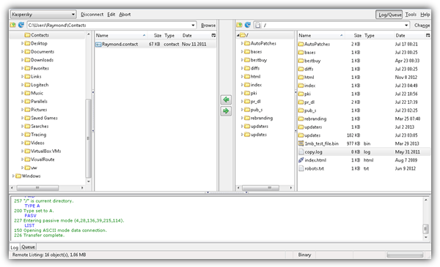Click the transfer progress bar in status bar
The image size is (440, 267).
(405, 255)
